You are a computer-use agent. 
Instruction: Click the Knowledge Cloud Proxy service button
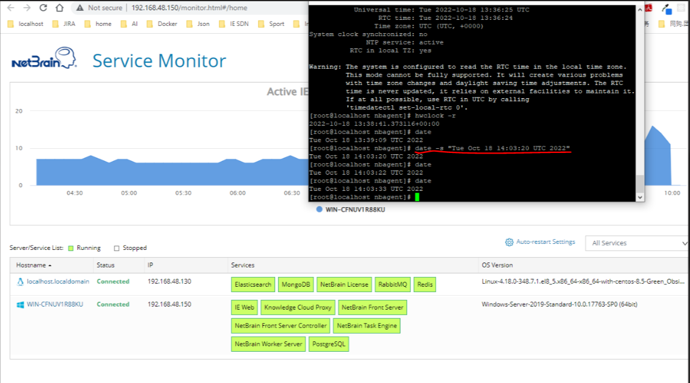pos(298,307)
